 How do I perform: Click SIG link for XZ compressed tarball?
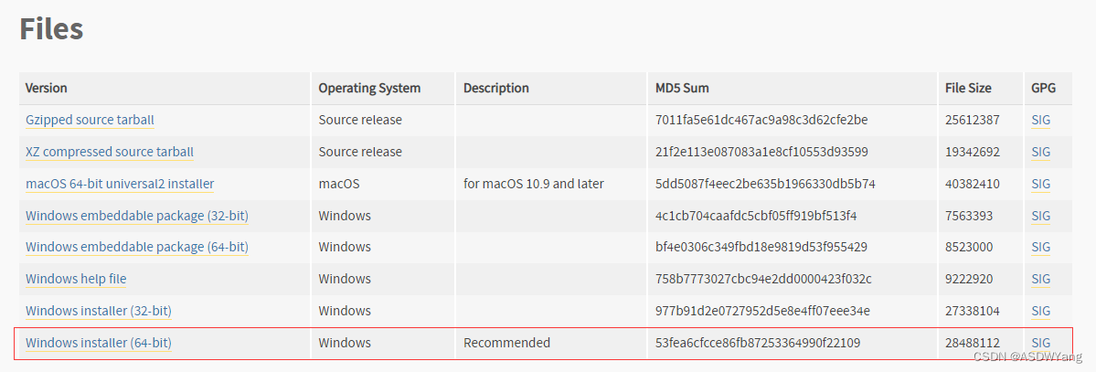coord(1040,152)
